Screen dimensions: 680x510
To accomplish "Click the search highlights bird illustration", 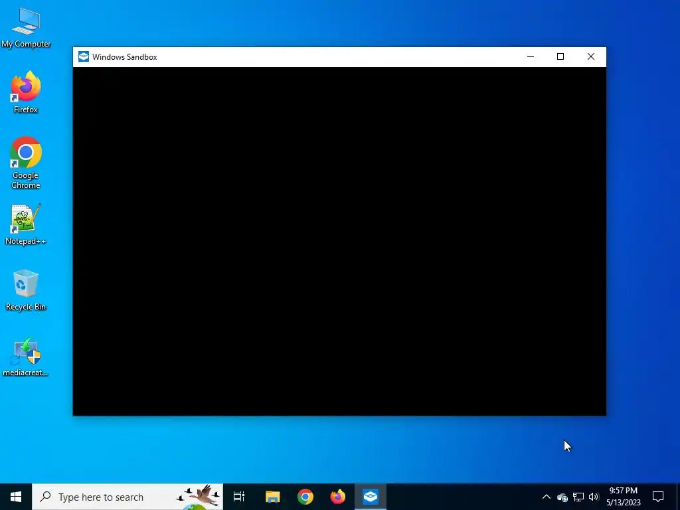I will click(199, 497).
